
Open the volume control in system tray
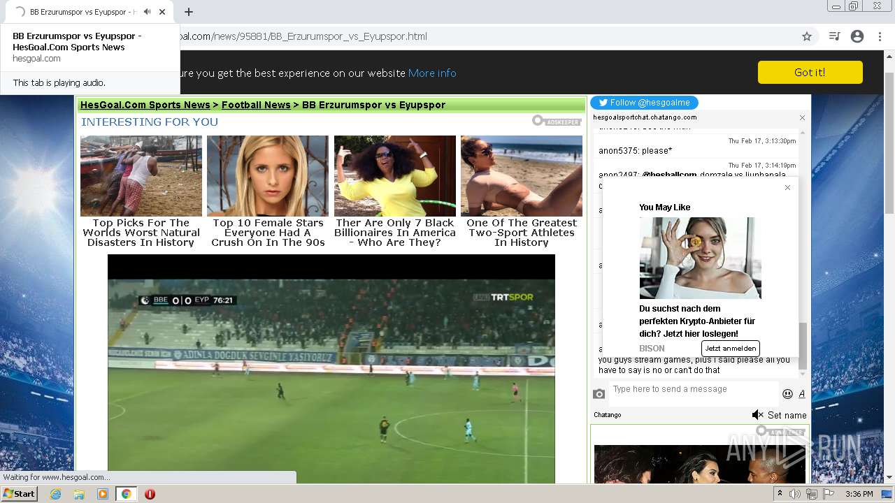pyautogui.click(x=795, y=494)
